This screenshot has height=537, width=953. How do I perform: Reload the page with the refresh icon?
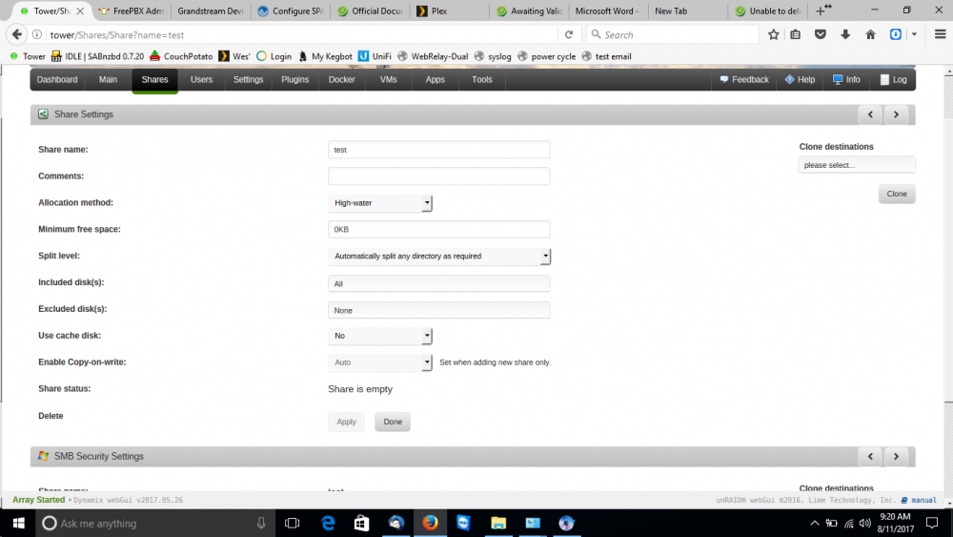[569, 34]
